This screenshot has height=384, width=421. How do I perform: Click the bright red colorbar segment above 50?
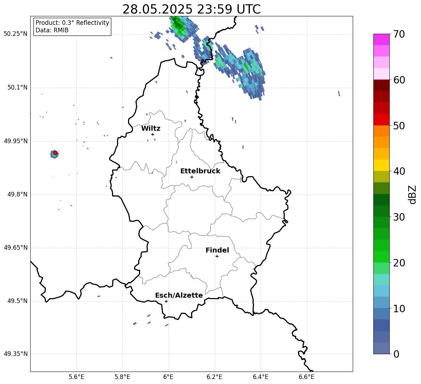pyautogui.click(x=381, y=120)
